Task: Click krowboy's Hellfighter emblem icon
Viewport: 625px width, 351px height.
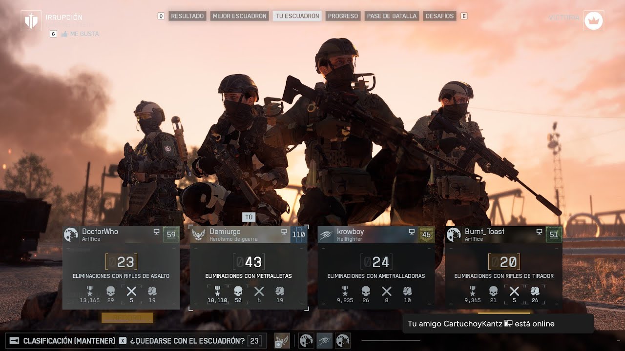Action: [326, 234]
